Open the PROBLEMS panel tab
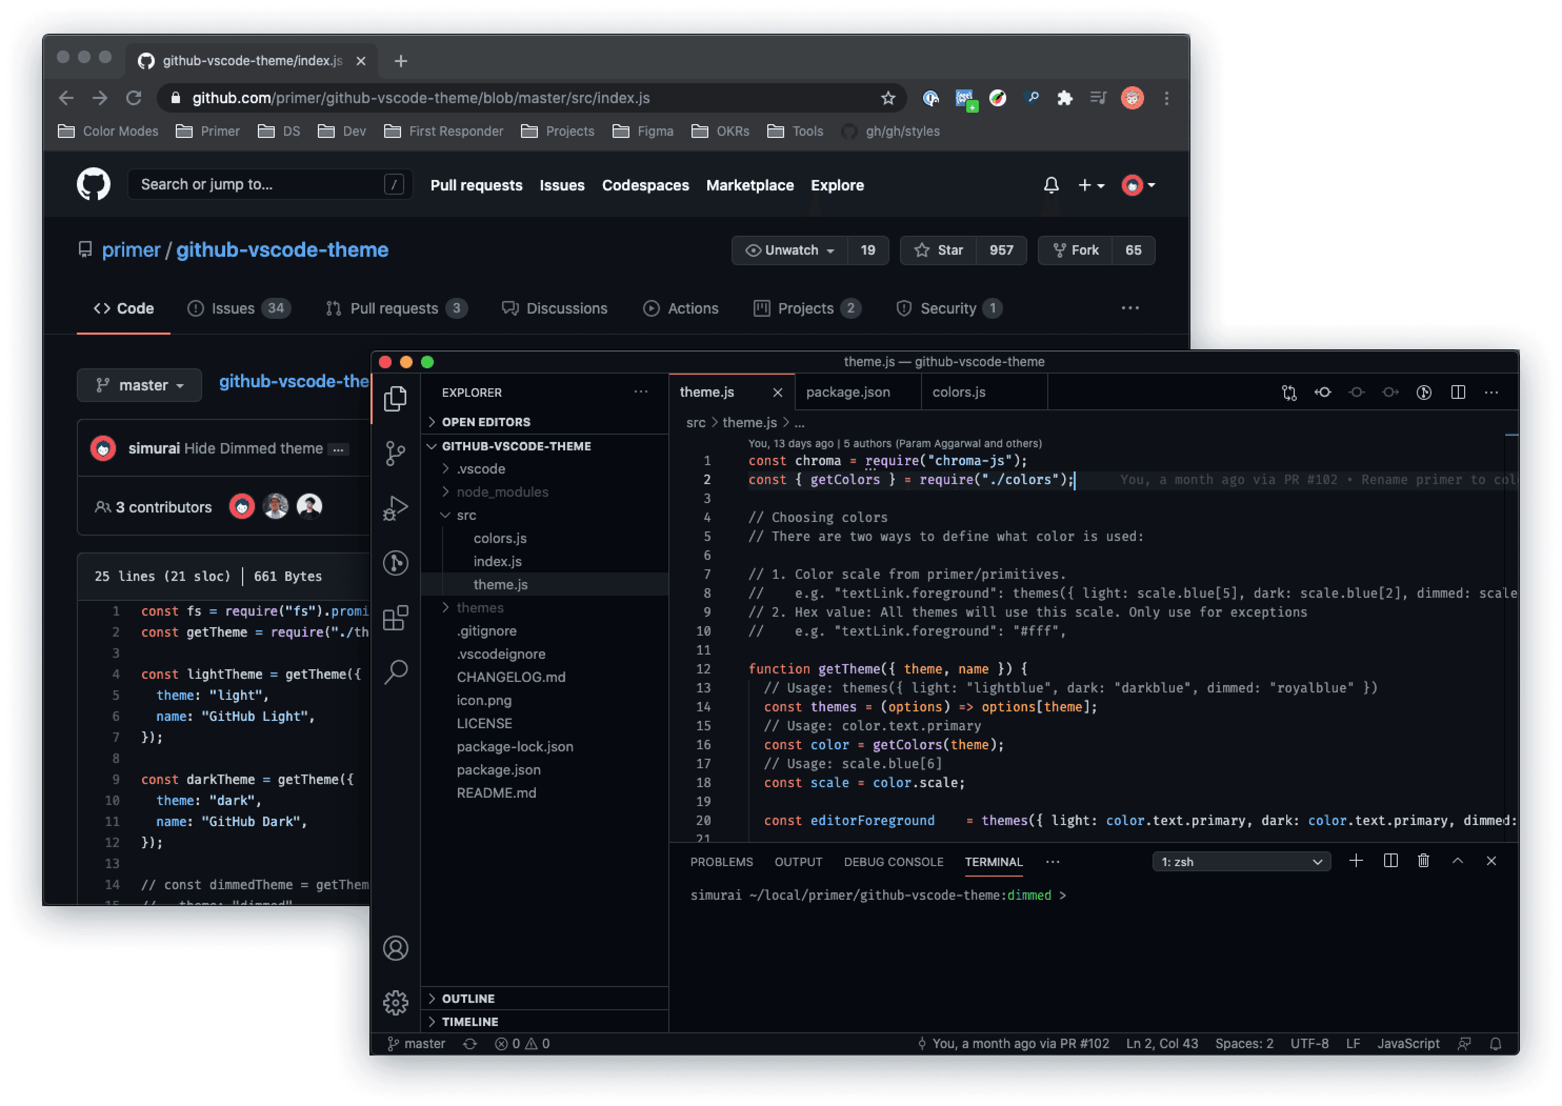The image size is (1562, 1106). 722,861
